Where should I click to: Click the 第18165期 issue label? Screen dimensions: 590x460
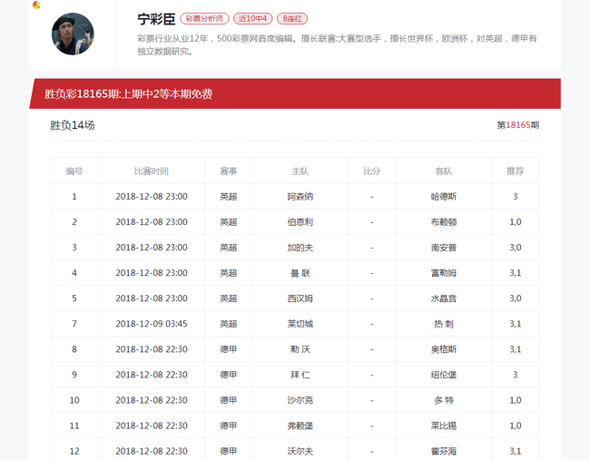pos(518,125)
